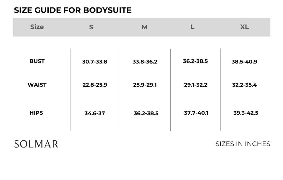Viewport: 283px width, 180px height.
Task: Select the WAIST row label
Action: [37, 85]
